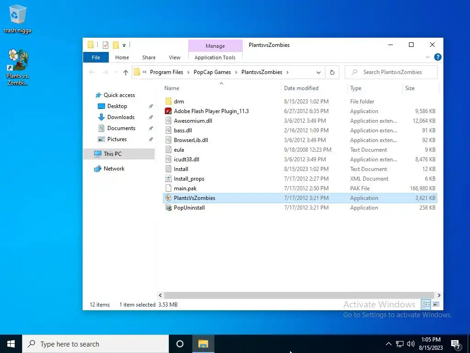Click the Search PlantsvsZombies field

391,72
